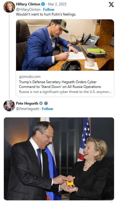Follow the @HillaryClinton account
The height and width of the screenshot is (203, 117).
[49, 10]
